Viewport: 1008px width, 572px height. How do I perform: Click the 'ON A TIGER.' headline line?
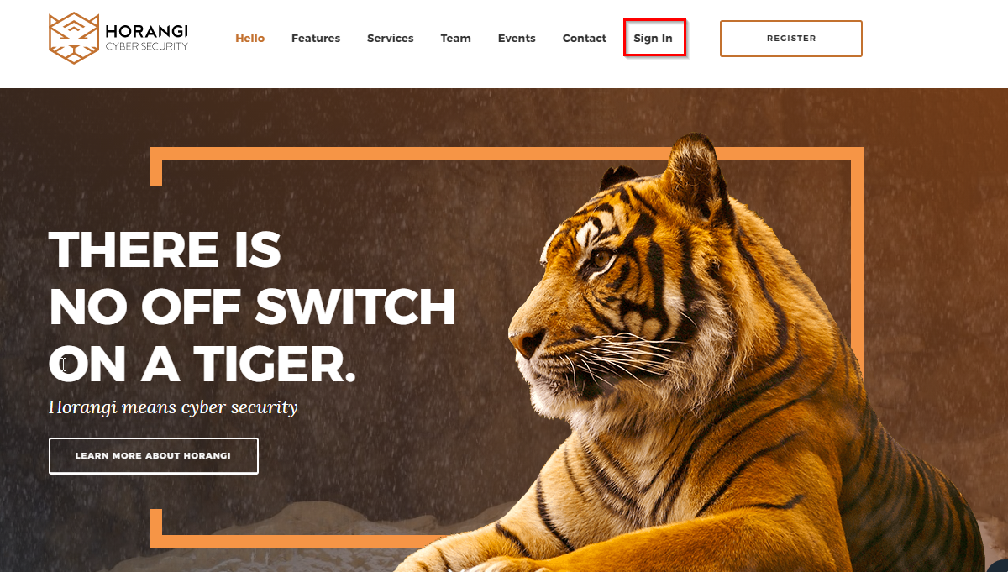coord(202,365)
